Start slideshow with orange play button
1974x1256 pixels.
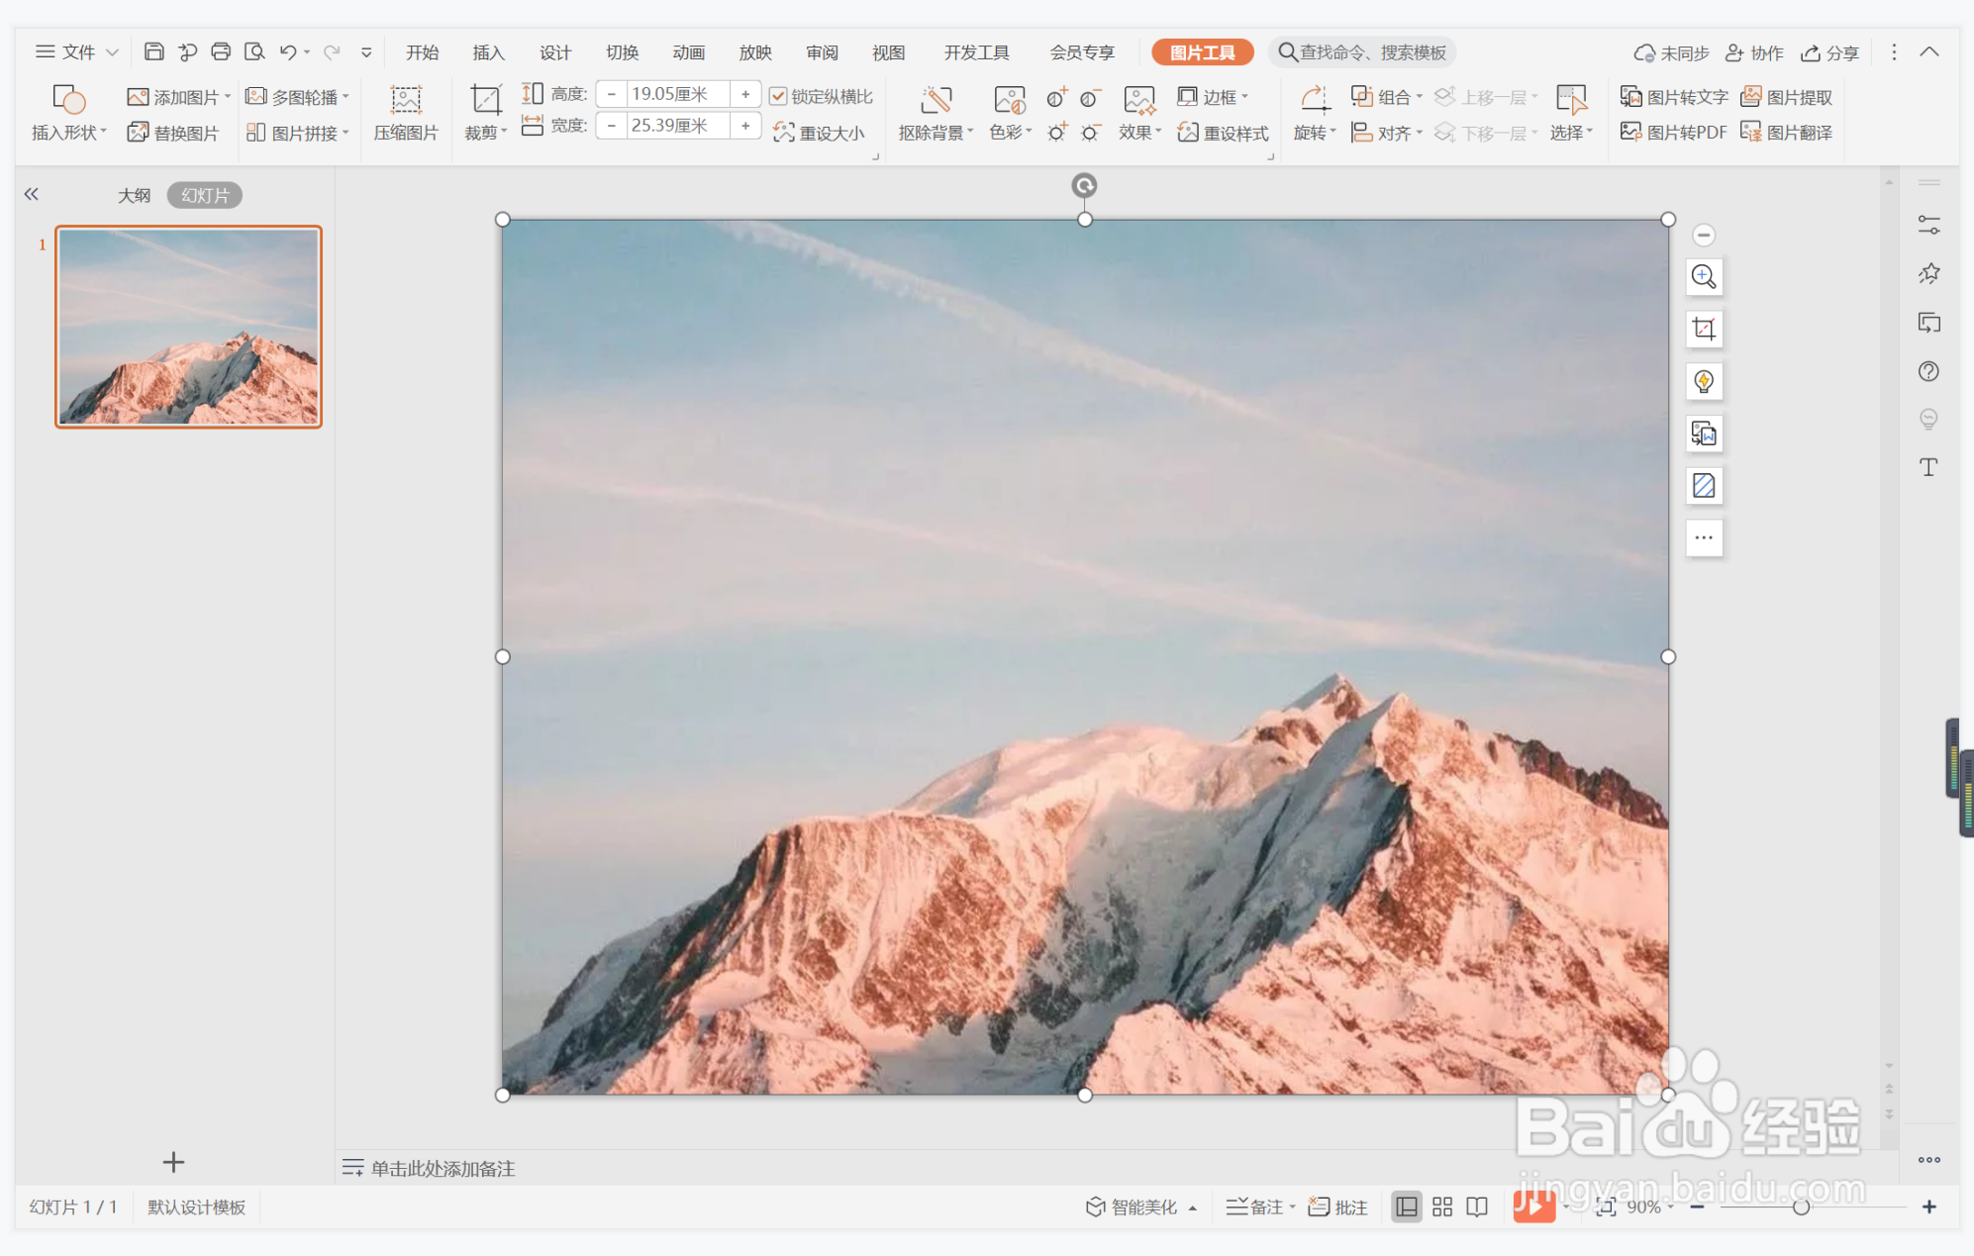click(1532, 1206)
